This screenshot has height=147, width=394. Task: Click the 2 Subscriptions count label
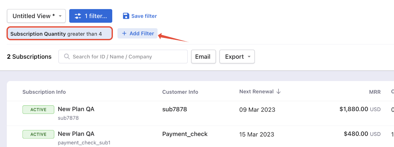pyautogui.click(x=29, y=57)
